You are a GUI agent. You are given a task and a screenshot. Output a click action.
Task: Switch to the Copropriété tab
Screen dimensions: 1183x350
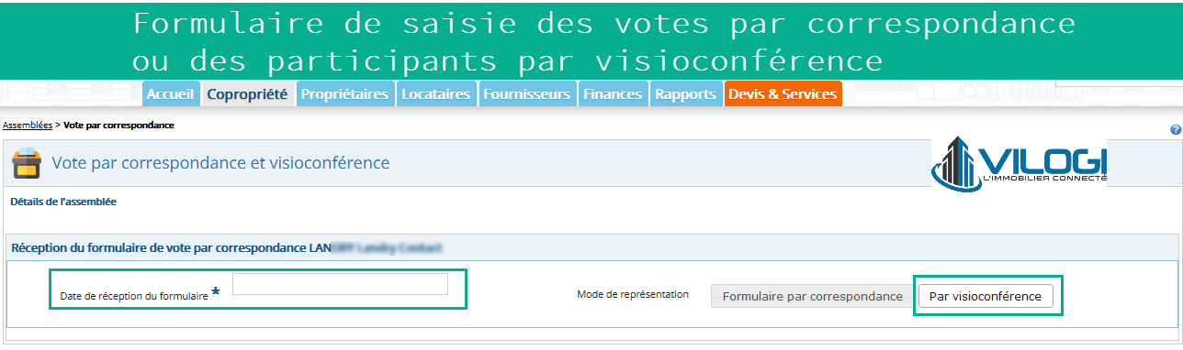[247, 93]
